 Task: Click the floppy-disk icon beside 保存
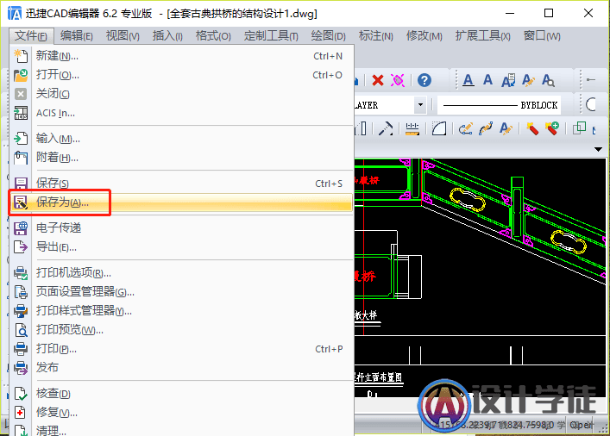(x=21, y=183)
